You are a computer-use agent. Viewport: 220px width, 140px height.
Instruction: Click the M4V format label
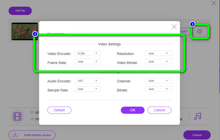point(184,32)
